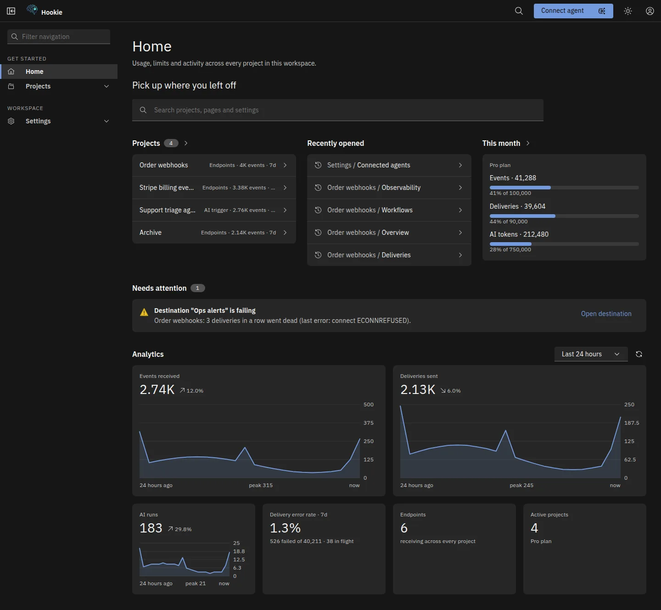Click the Events usage progress bar
This screenshot has width=661, height=610.
coord(564,188)
